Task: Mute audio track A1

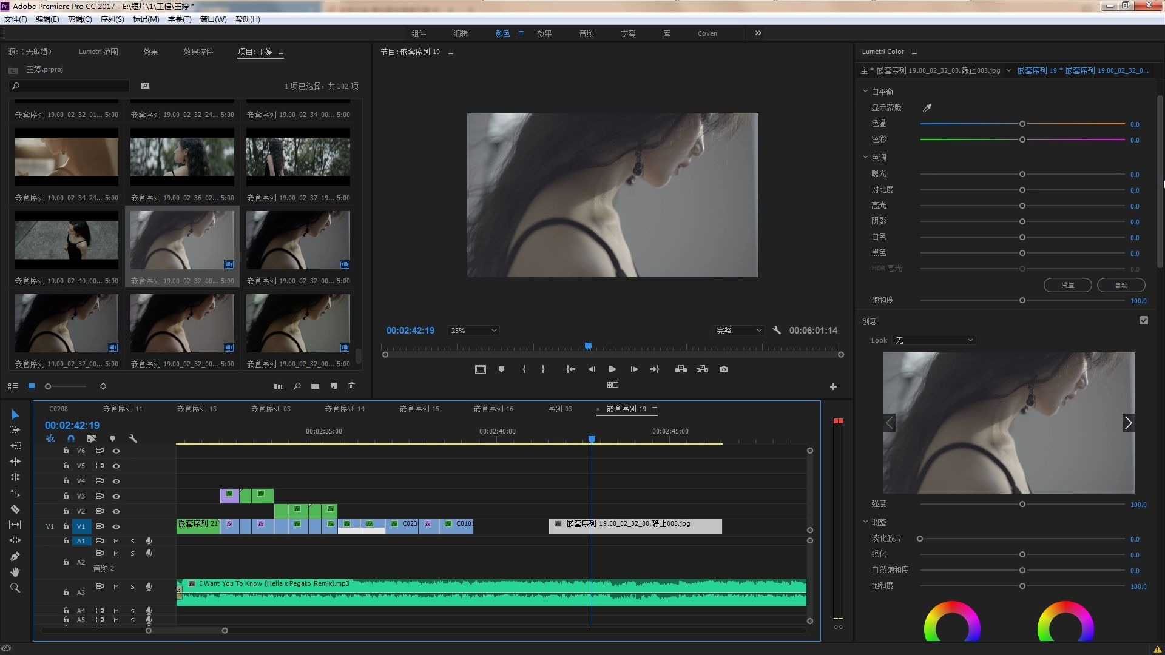Action: (116, 541)
